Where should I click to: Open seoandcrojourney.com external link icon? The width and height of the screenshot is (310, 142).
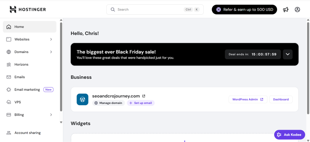coord(144,96)
